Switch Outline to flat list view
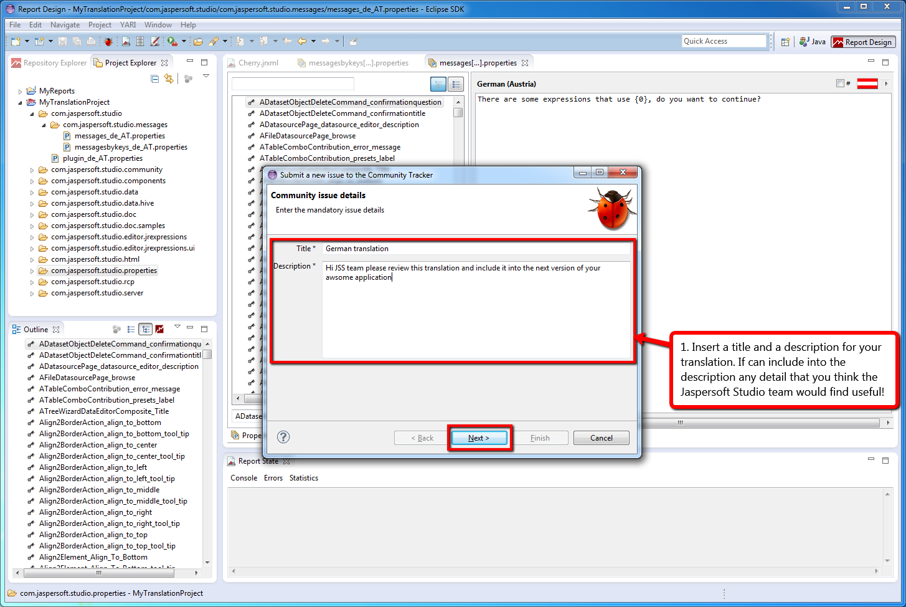 (x=131, y=329)
